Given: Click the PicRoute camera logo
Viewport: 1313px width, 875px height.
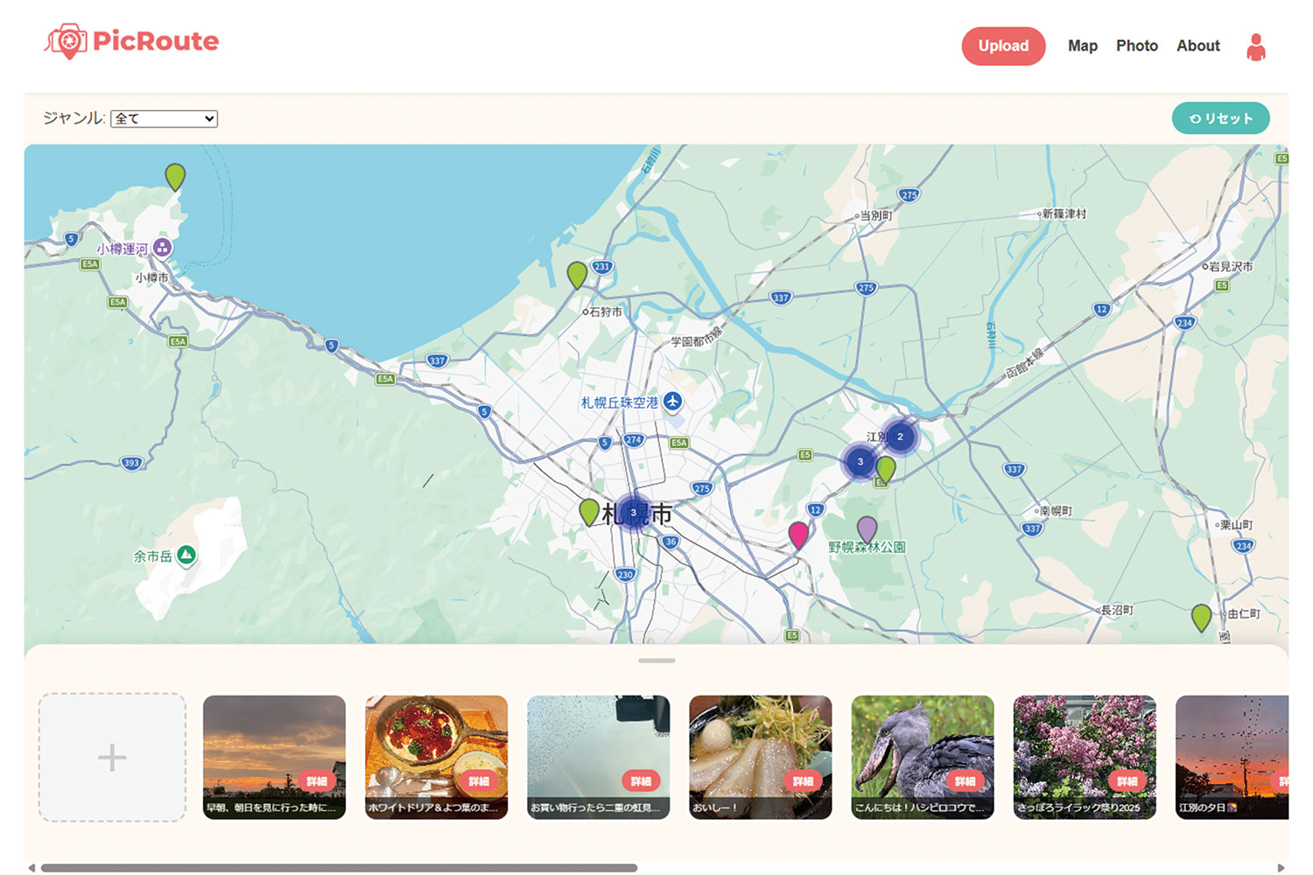Looking at the screenshot, I should click(x=67, y=41).
